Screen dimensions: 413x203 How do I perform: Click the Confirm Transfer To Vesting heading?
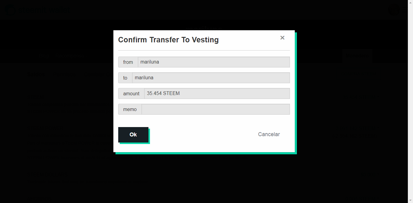point(168,40)
